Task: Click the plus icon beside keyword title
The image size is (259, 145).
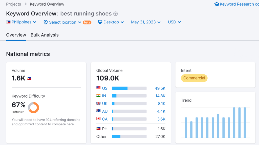Action: point(116,14)
